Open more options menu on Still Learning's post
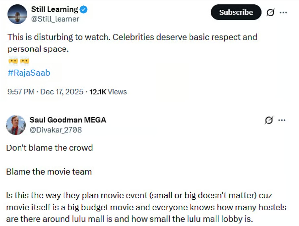The height and width of the screenshot is (226, 299). pyautogui.click(x=283, y=13)
